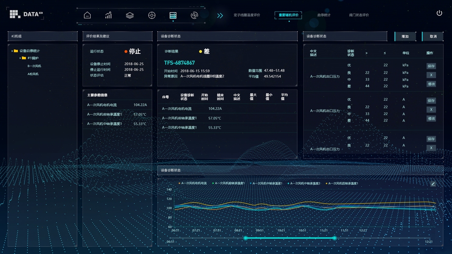Click the #1机组 panel header
The image size is (452, 254).
pos(42,36)
